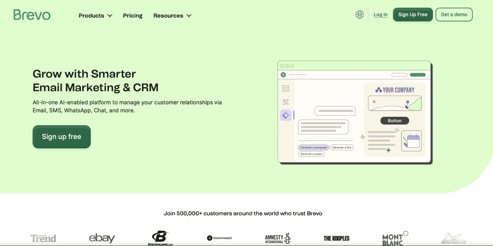Click the grid icon in illustration sidebar

pos(285,88)
